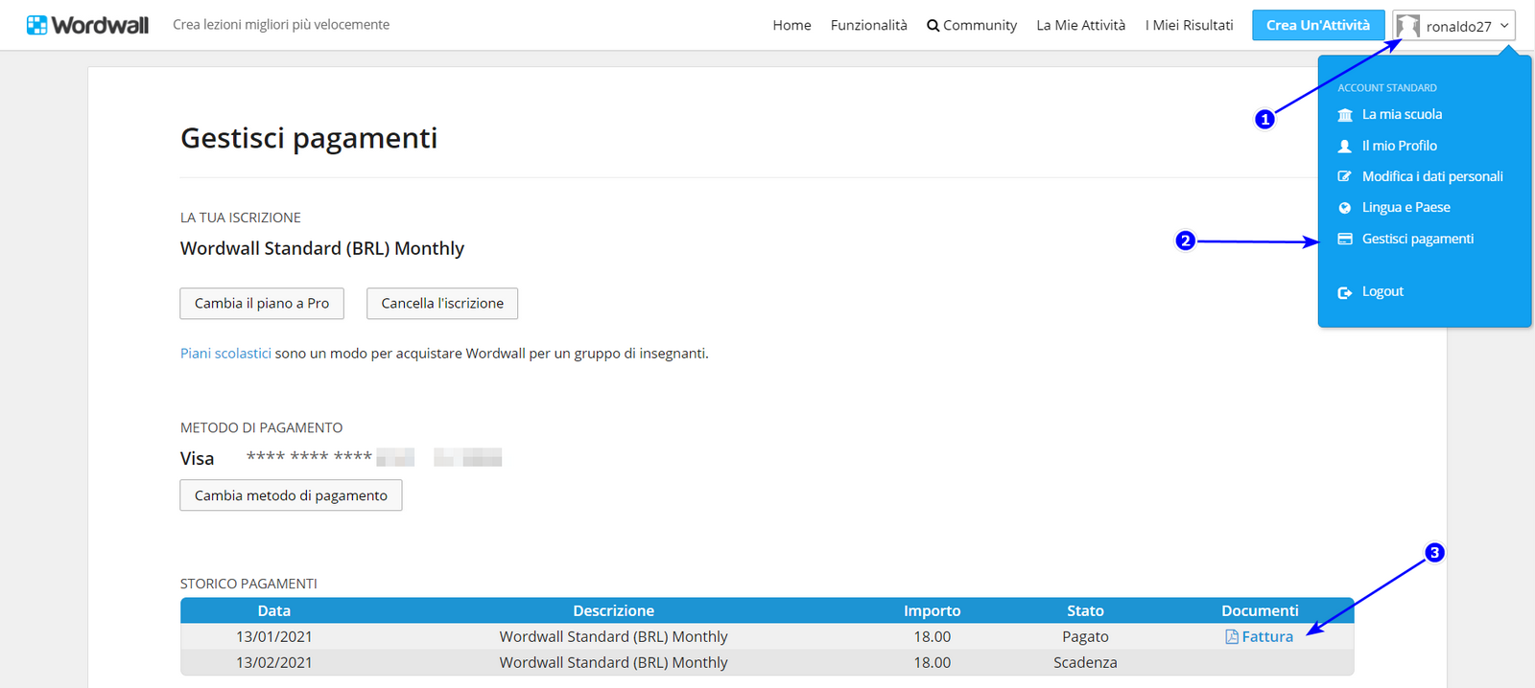Select Gestisci pagamenti menu entry
This screenshot has width=1535, height=688.
click(1418, 240)
